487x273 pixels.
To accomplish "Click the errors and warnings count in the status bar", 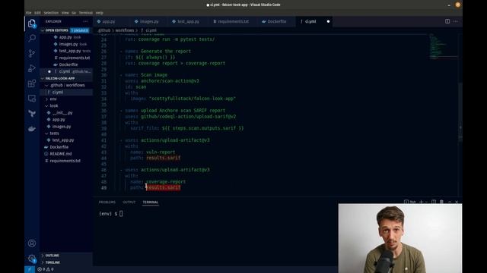I will pos(46,269).
